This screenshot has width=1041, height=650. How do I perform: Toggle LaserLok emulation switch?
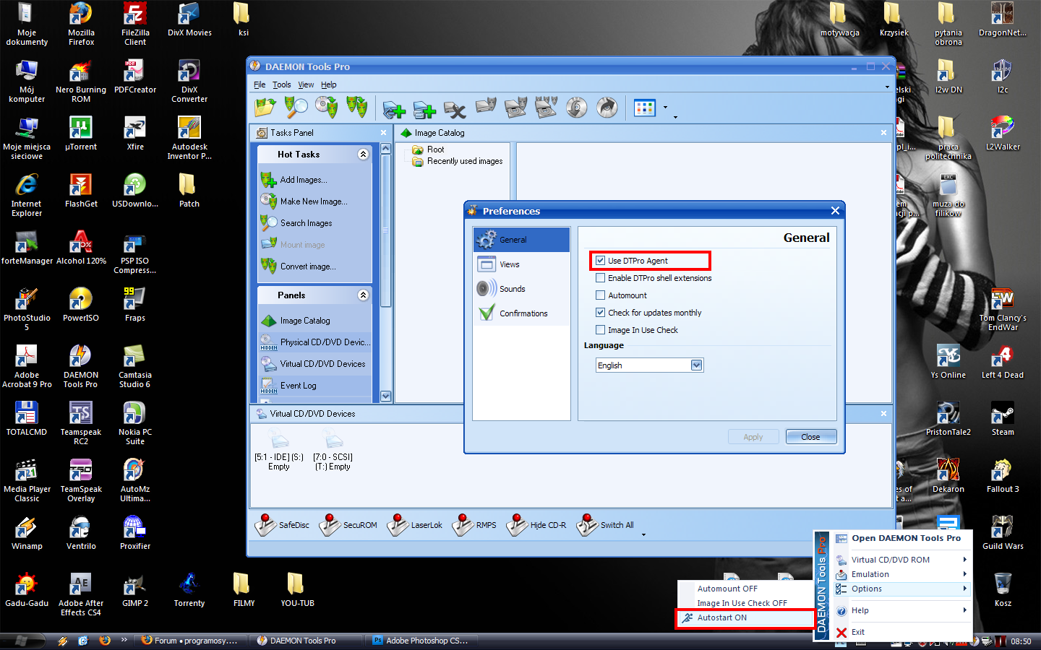[x=415, y=525]
